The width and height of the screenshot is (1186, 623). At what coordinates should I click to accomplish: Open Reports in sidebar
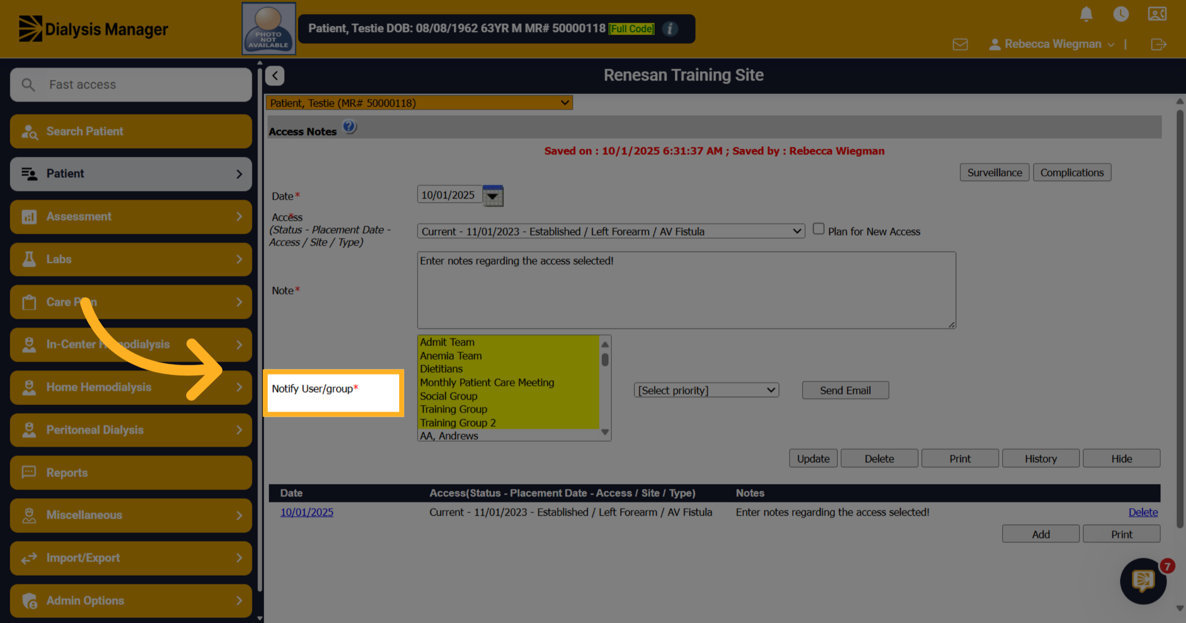[x=131, y=472]
